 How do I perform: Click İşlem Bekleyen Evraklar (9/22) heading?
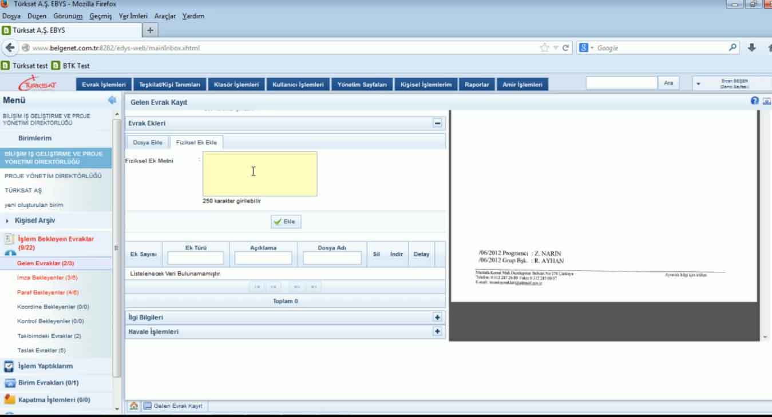pyautogui.click(x=56, y=243)
